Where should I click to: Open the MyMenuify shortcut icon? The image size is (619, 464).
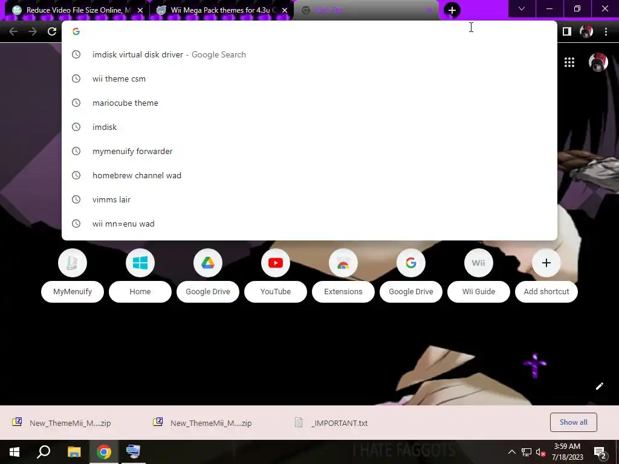(x=73, y=263)
